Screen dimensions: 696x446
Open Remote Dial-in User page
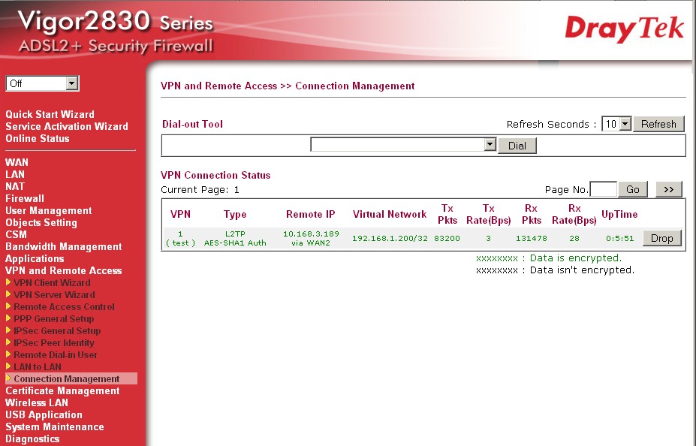click(x=56, y=354)
